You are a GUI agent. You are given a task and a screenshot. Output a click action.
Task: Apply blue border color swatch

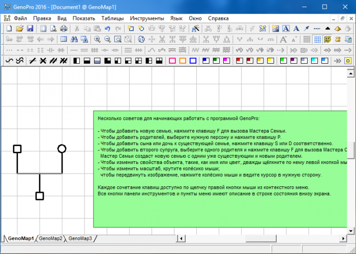pos(193,61)
